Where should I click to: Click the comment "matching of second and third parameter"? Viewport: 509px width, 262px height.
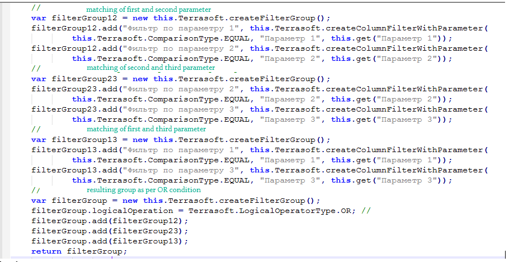point(151,68)
